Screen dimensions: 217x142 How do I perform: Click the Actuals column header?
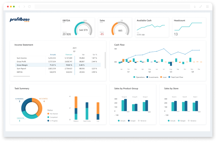point(53,55)
